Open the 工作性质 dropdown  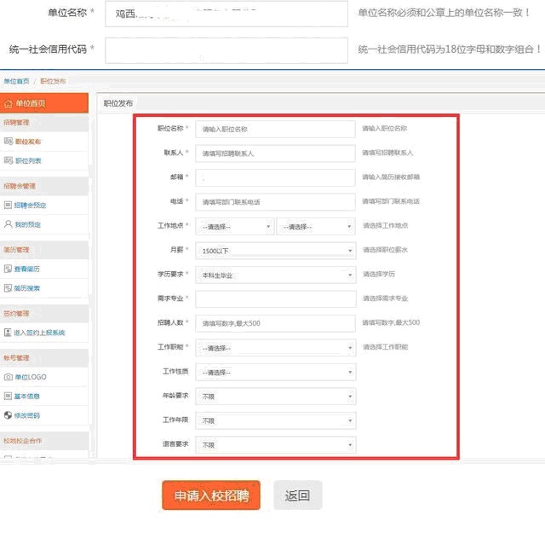275,373
